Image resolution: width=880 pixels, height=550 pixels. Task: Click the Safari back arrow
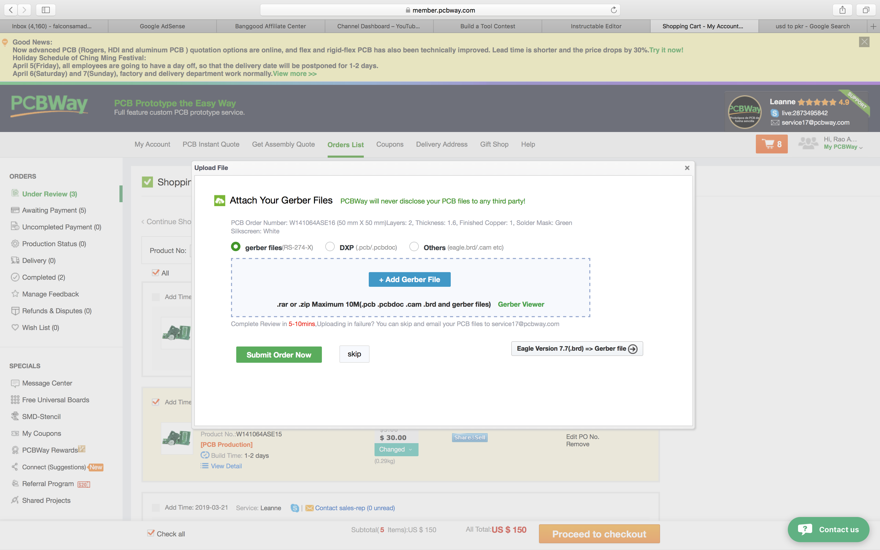tap(11, 10)
